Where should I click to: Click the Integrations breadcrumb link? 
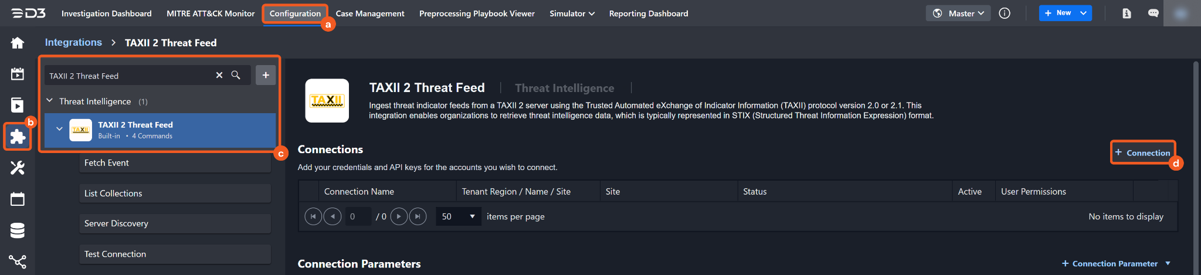(x=73, y=42)
